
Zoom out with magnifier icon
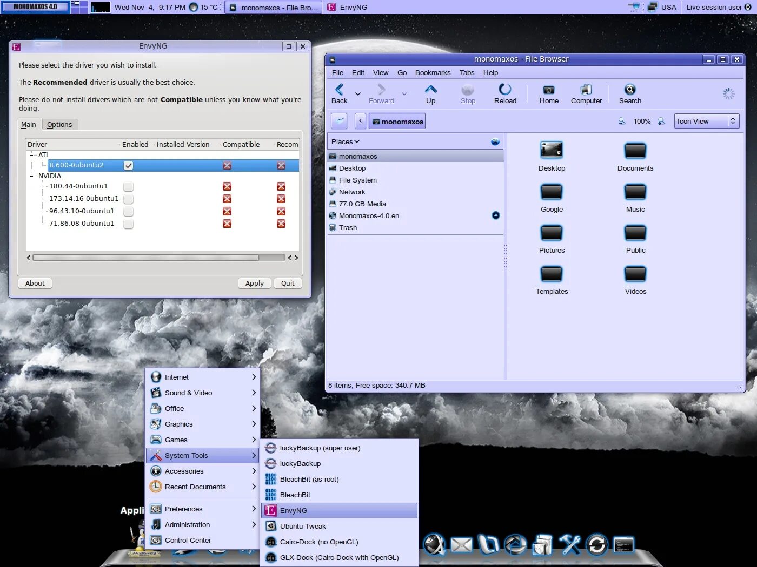pyautogui.click(x=622, y=121)
